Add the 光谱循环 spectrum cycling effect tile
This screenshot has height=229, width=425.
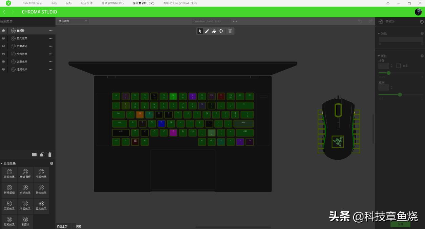(x=25, y=174)
